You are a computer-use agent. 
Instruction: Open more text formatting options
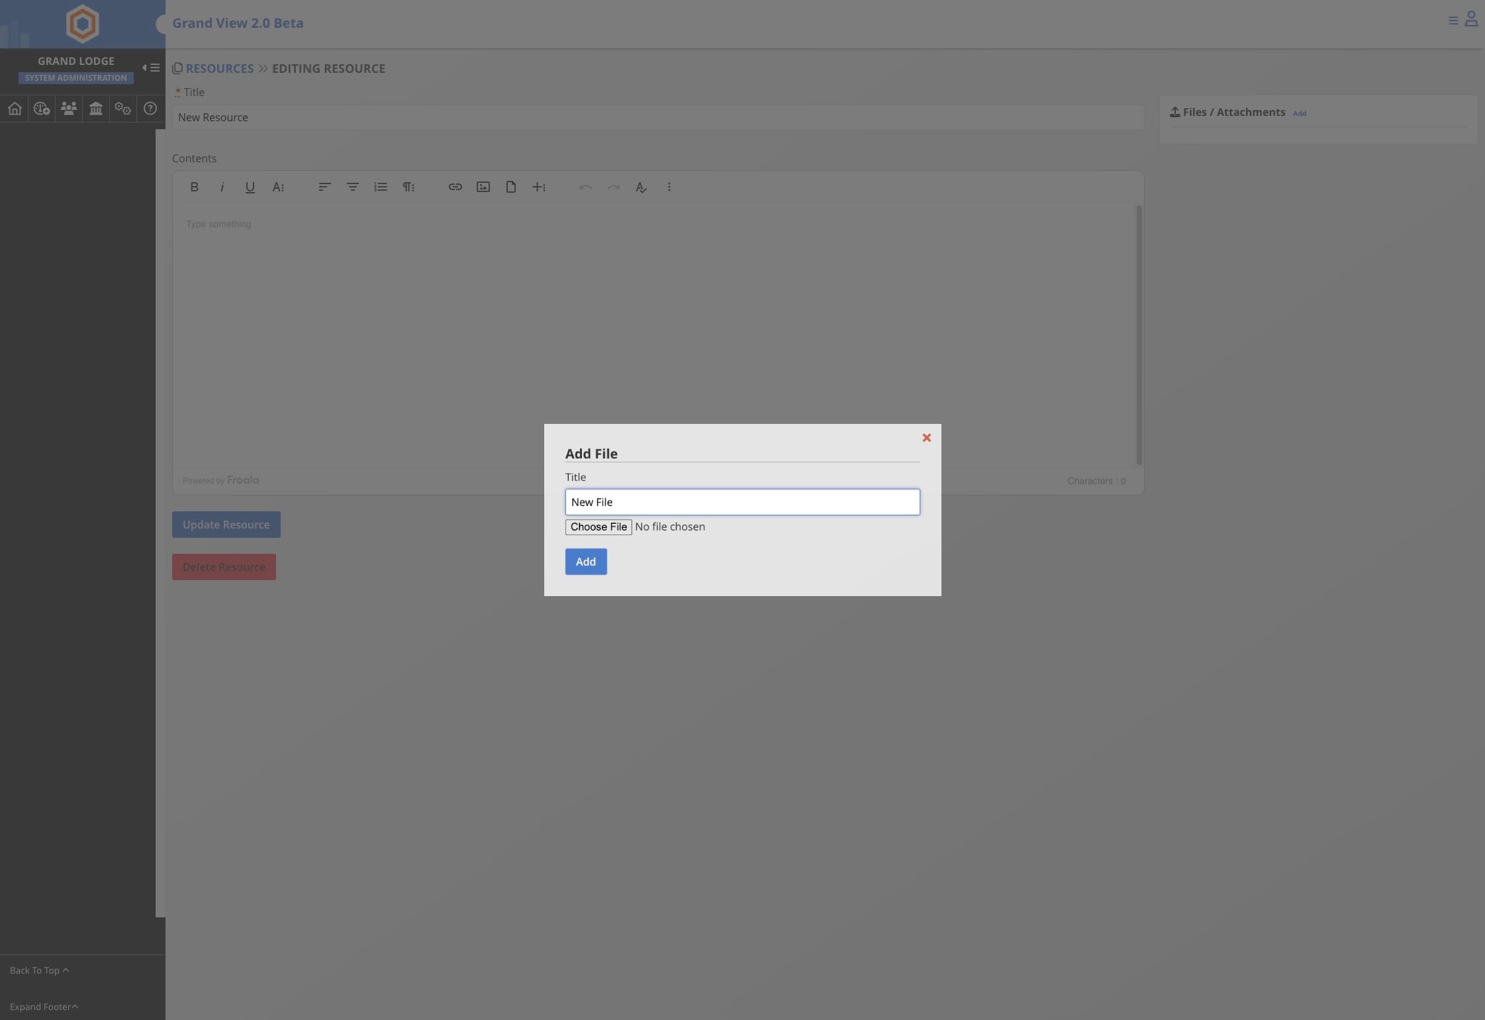coord(278,187)
